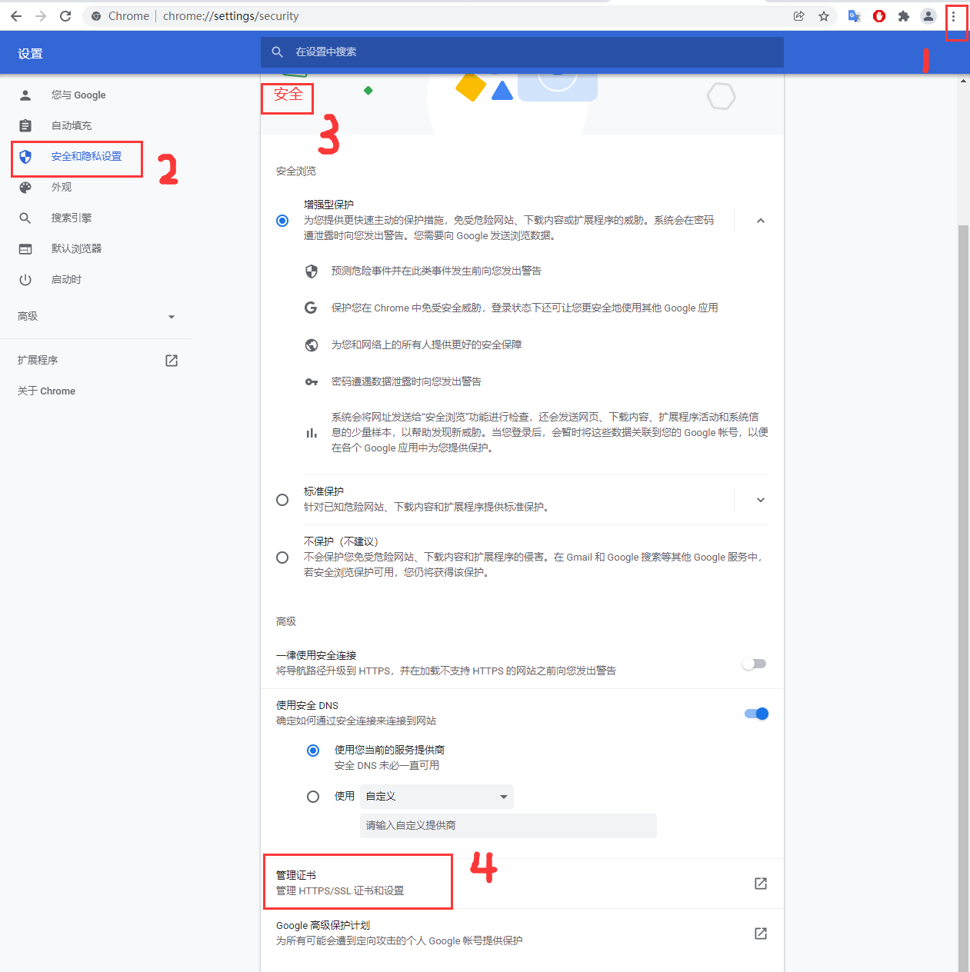Click the text 为您和网络上的所有人提供更好的安全保障
Image resolution: width=970 pixels, height=972 pixels.
coord(426,345)
